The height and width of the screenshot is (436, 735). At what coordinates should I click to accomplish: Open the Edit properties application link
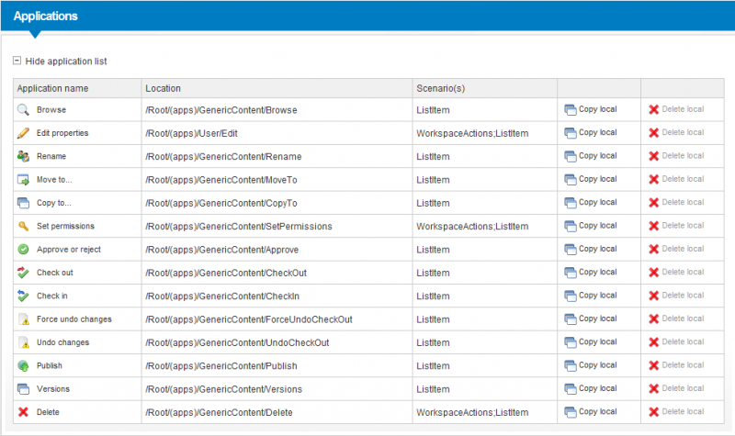point(62,133)
